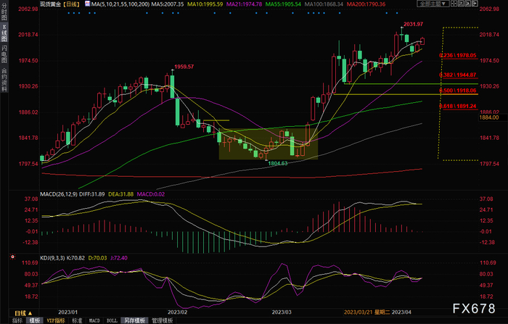Switch to K线图 side tab
Viewport: 508px width, 324px height.
click(4, 33)
